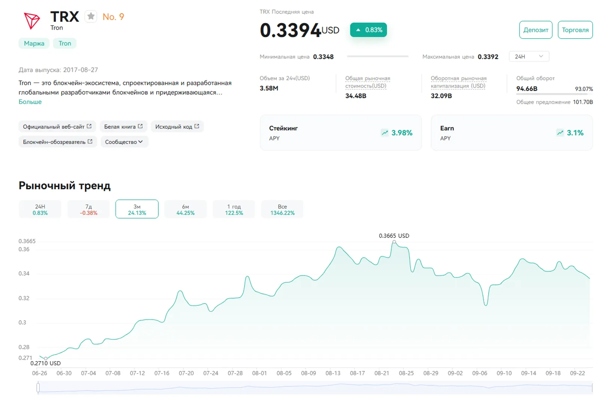The image size is (599, 405).
Task: Click the Tron logo icon
Action: point(32,21)
